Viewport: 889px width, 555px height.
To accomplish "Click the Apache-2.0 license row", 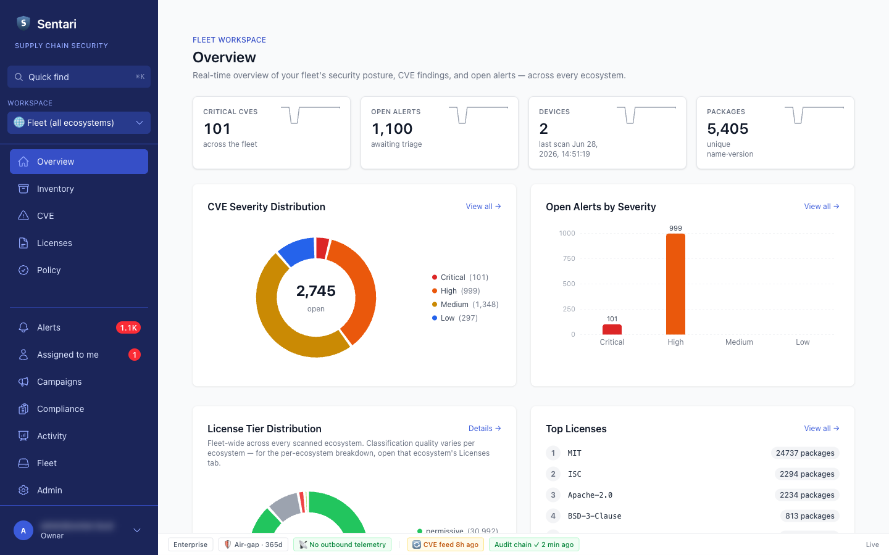I will coord(693,495).
